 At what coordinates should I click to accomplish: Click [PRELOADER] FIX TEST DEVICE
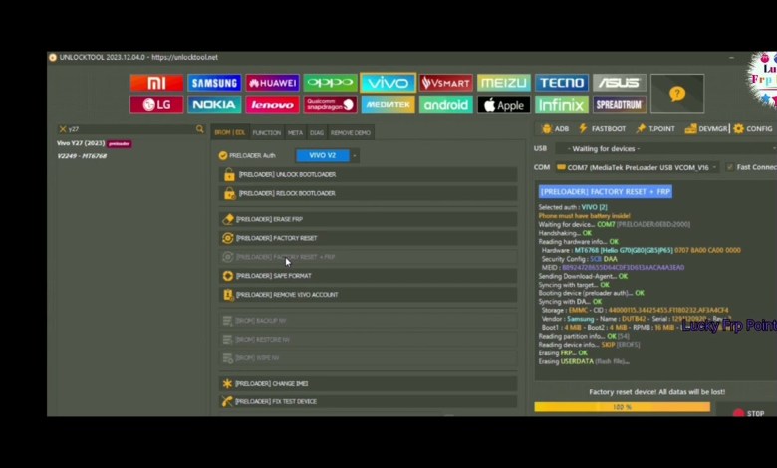pos(369,401)
